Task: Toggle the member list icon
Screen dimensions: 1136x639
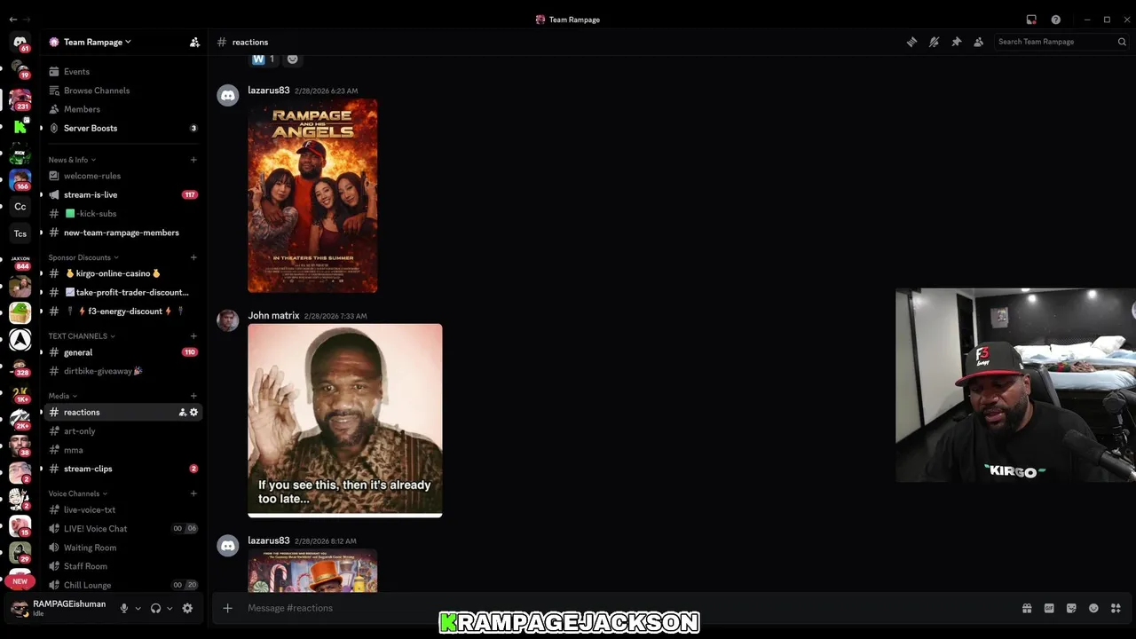Action: coord(978,42)
